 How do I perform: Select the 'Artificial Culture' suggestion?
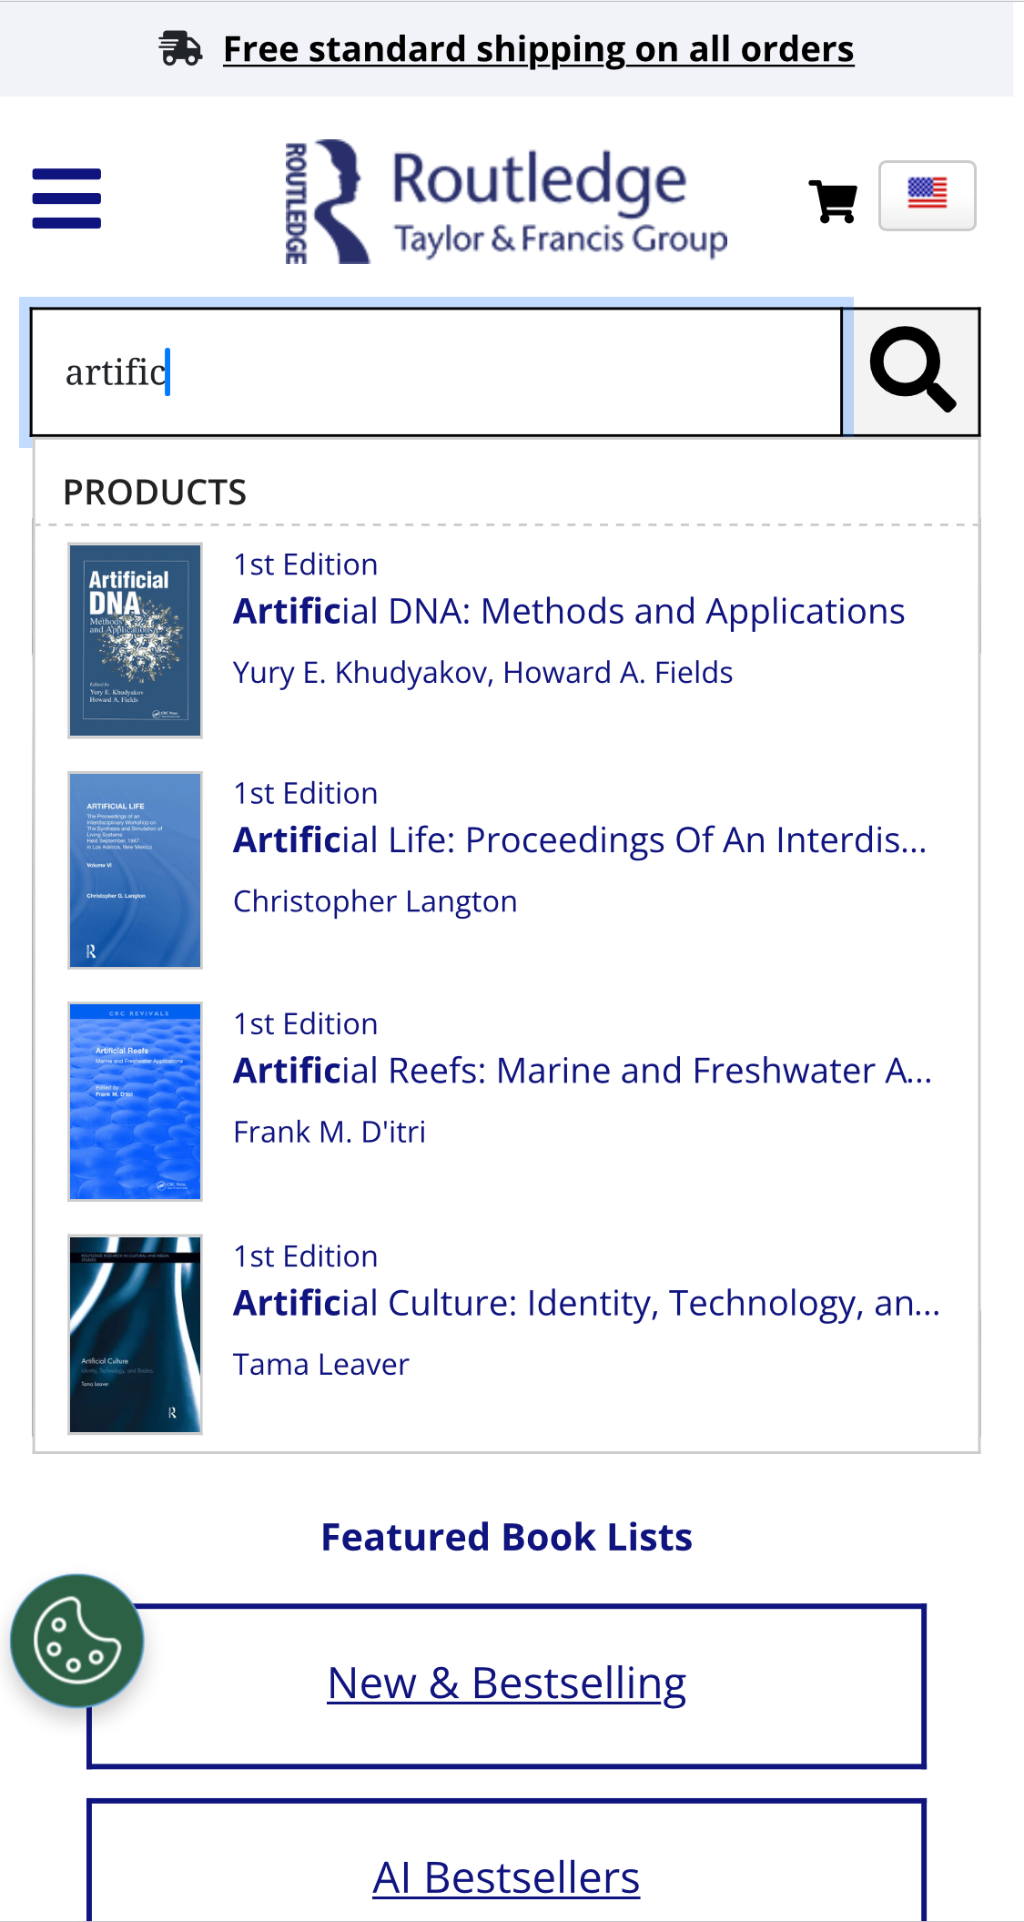pos(587,1302)
